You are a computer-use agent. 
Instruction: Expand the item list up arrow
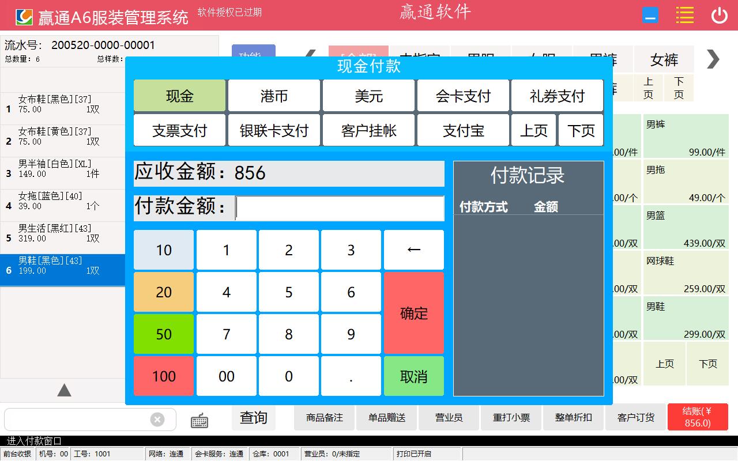[x=64, y=391]
